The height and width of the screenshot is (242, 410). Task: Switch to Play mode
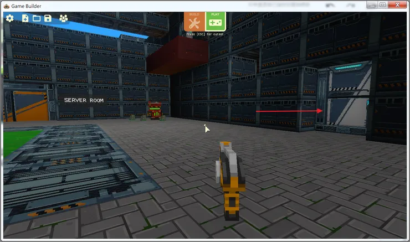(x=216, y=22)
